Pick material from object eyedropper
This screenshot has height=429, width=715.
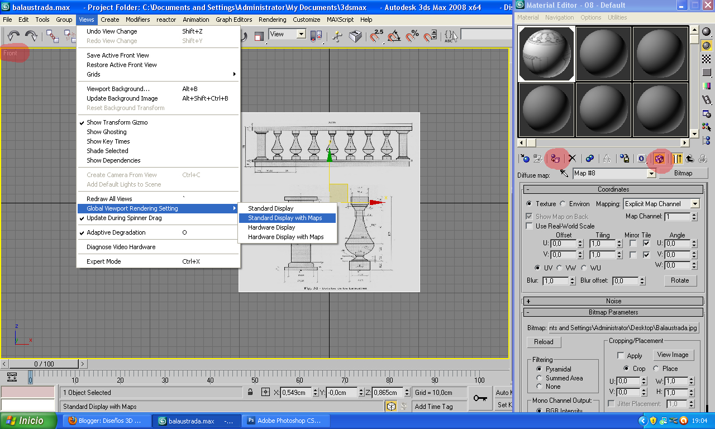pos(564,173)
